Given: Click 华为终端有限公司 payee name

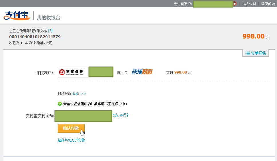Looking at the screenshot, I should pyautogui.click(x=39, y=43).
